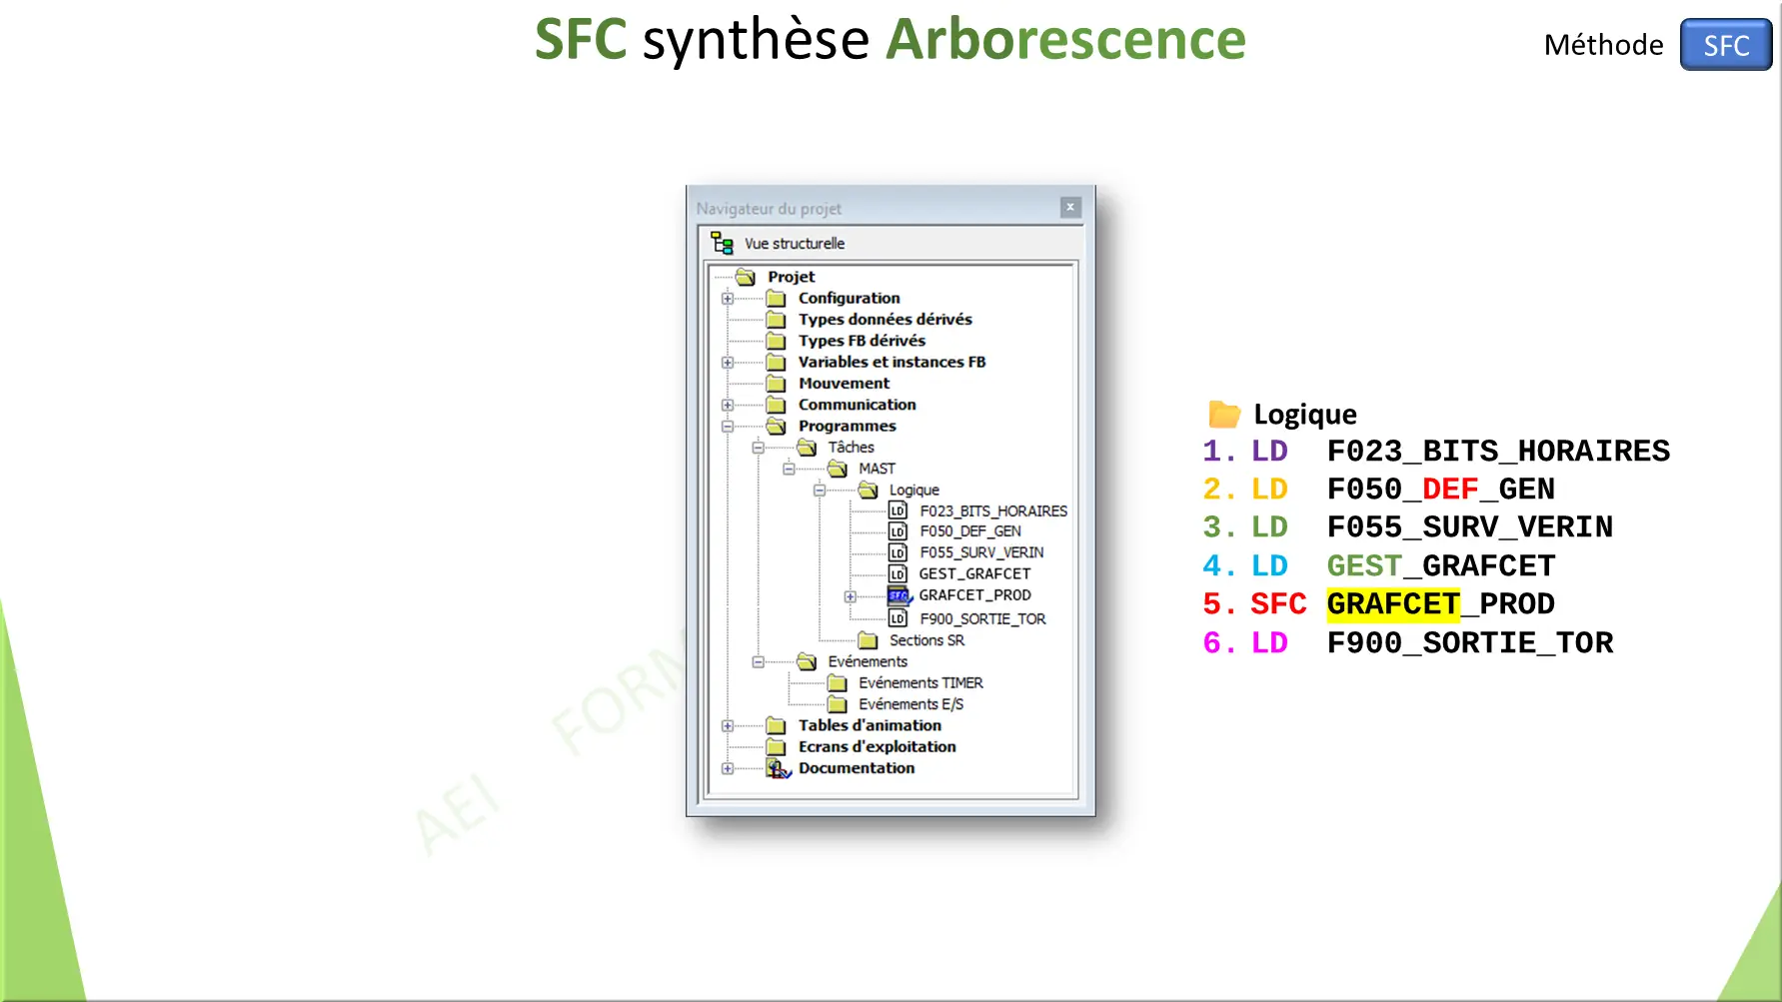Select the LD icon for F900_SORTIE_TOR
Screen dimensions: 1782x1002
point(896,618)
